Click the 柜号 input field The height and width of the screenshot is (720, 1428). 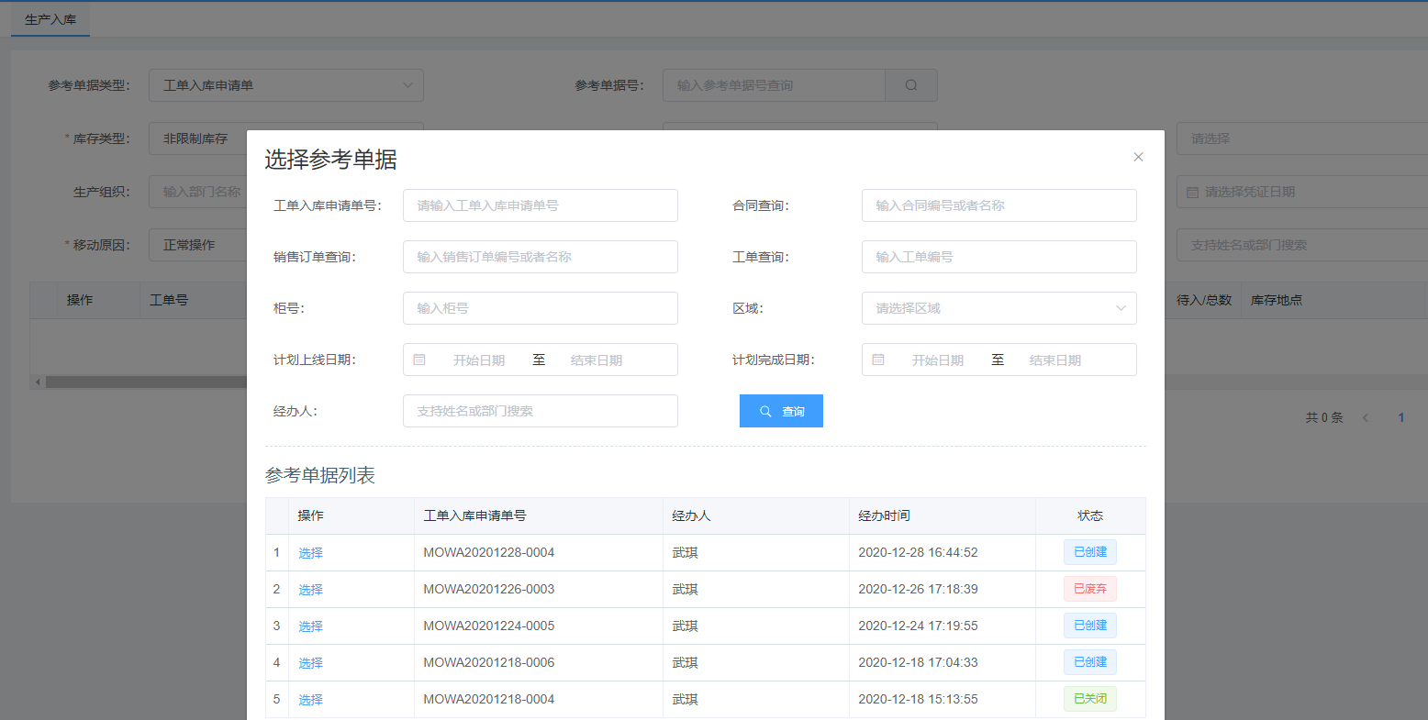point(540,308)
